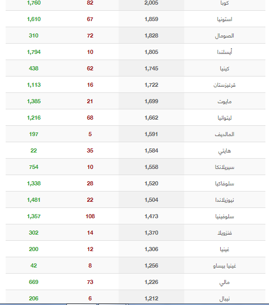Screen dimensions: 269x305
Task: Click the فنزويلا country name
Action: [x=224, y=233]
